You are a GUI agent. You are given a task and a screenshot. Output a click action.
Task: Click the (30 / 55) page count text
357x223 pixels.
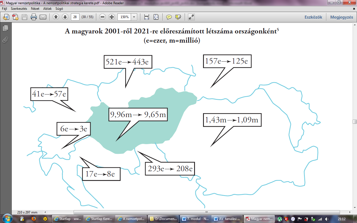tap(87, 17)
